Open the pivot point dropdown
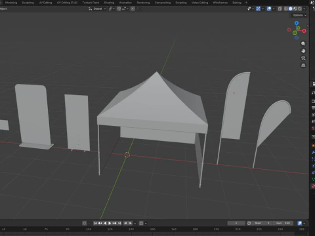This screenshot has height=236, width=315. click(x=112, y=9)
